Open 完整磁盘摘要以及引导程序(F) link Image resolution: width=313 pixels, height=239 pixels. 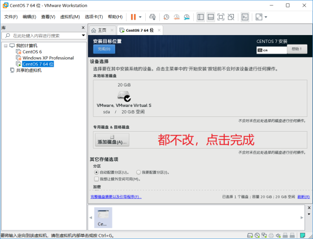pyautogui.click(x=116, y=197)
